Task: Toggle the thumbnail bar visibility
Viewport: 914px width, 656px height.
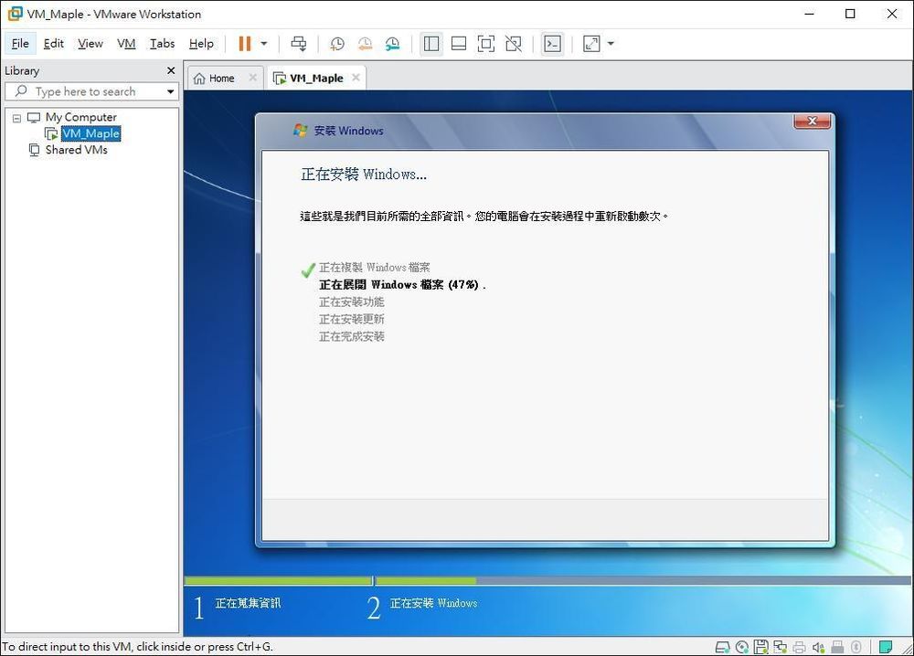Action: [x=458, y=43]
